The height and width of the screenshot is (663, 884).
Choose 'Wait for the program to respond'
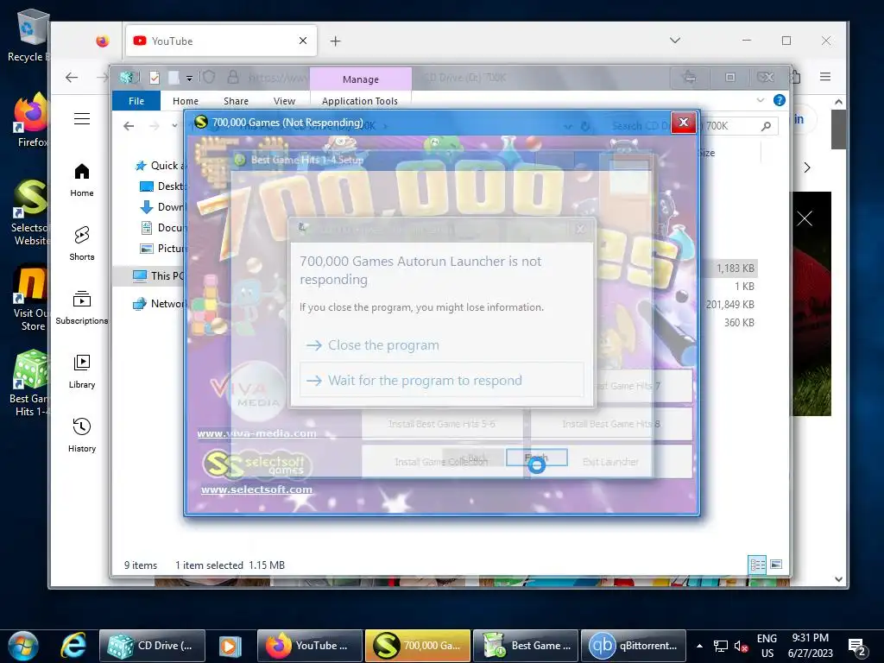[441, 381]
